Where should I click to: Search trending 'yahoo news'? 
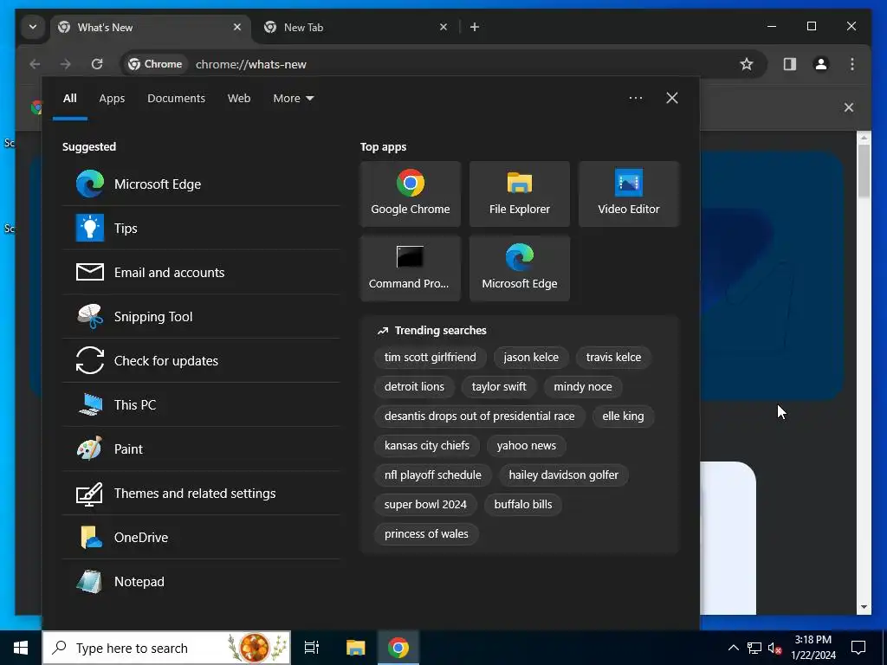(x=526, y=446)
